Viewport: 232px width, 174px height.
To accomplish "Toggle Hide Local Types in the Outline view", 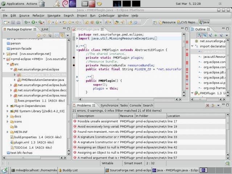I will [x=221, y=36].
